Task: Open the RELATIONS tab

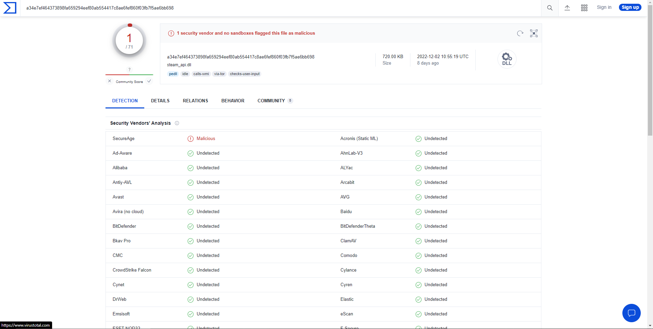Action: pos(195,101)
